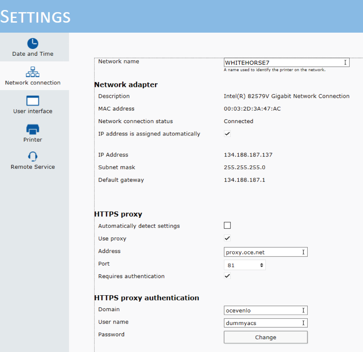The image size is (363, 352).
Task: Select Subnet mask value 255.255.255.0
Action: point(245,167)
